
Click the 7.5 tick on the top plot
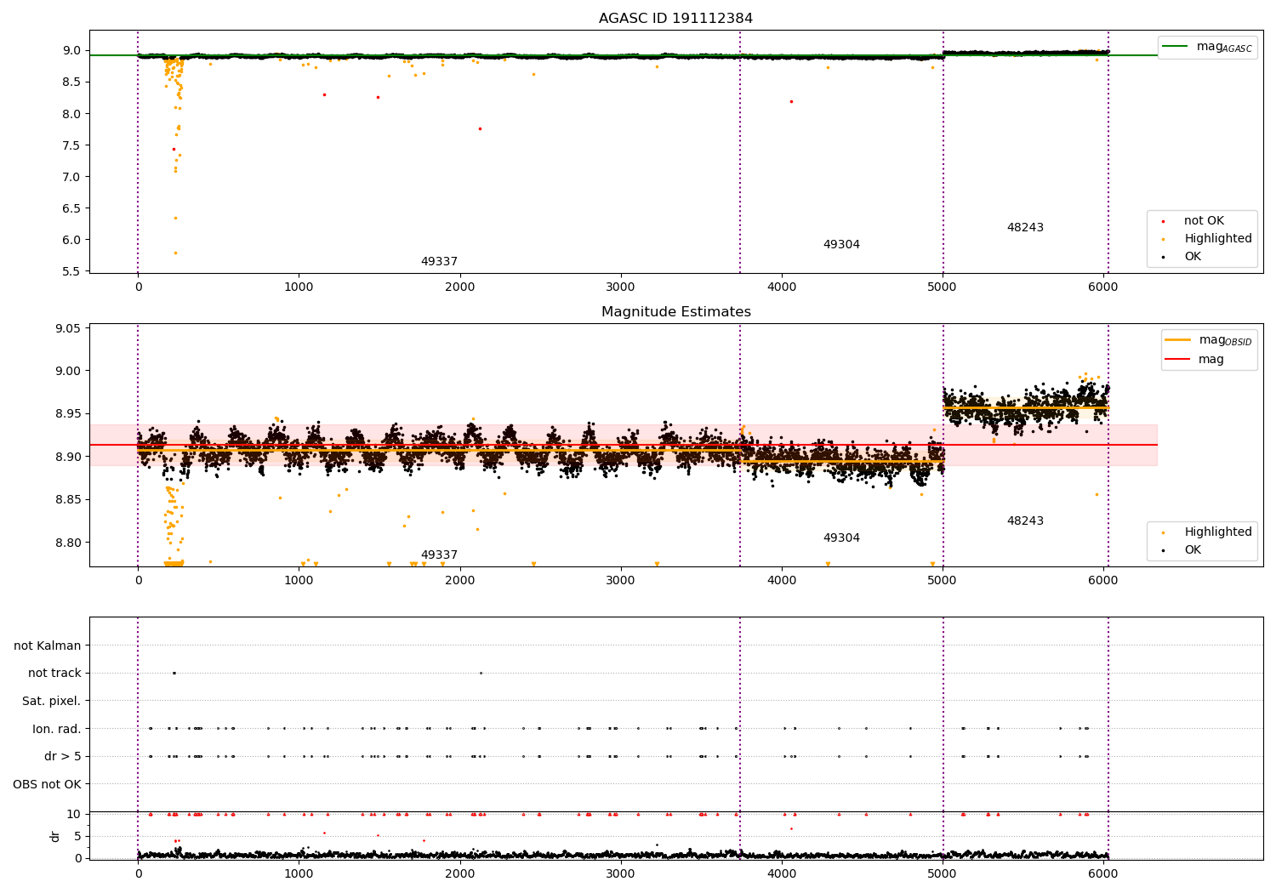(x=73, y=145)
